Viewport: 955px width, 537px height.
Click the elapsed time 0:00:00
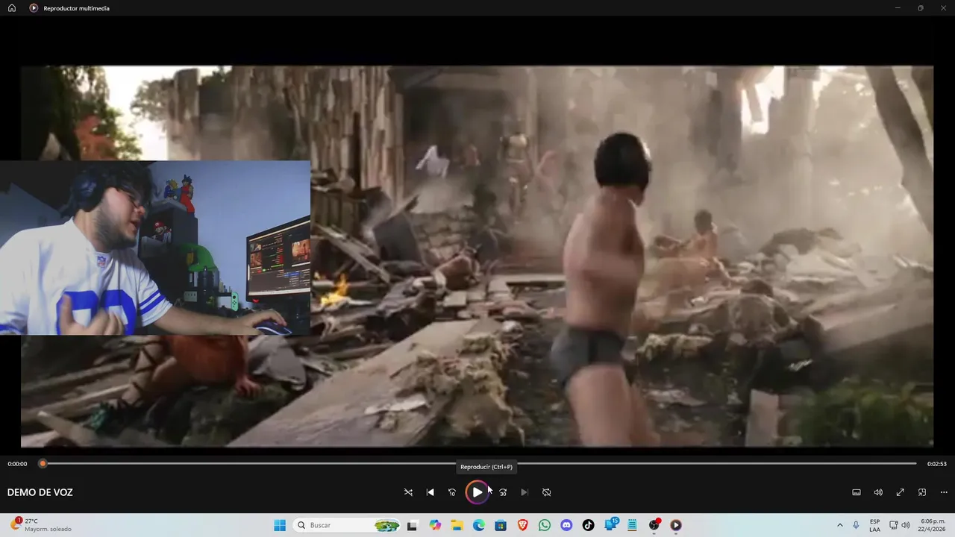pos(18,464)
